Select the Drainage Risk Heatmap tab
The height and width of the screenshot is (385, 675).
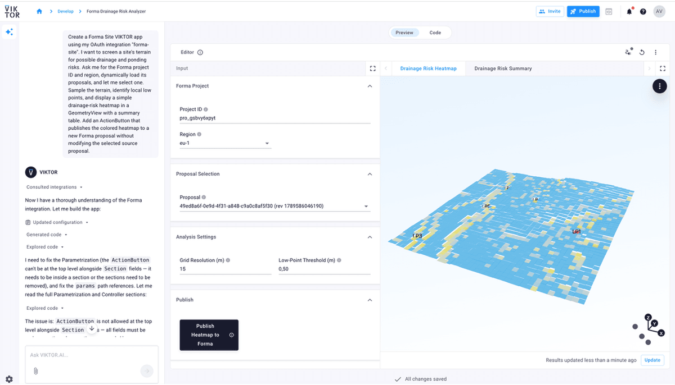[x=429, y=68]
